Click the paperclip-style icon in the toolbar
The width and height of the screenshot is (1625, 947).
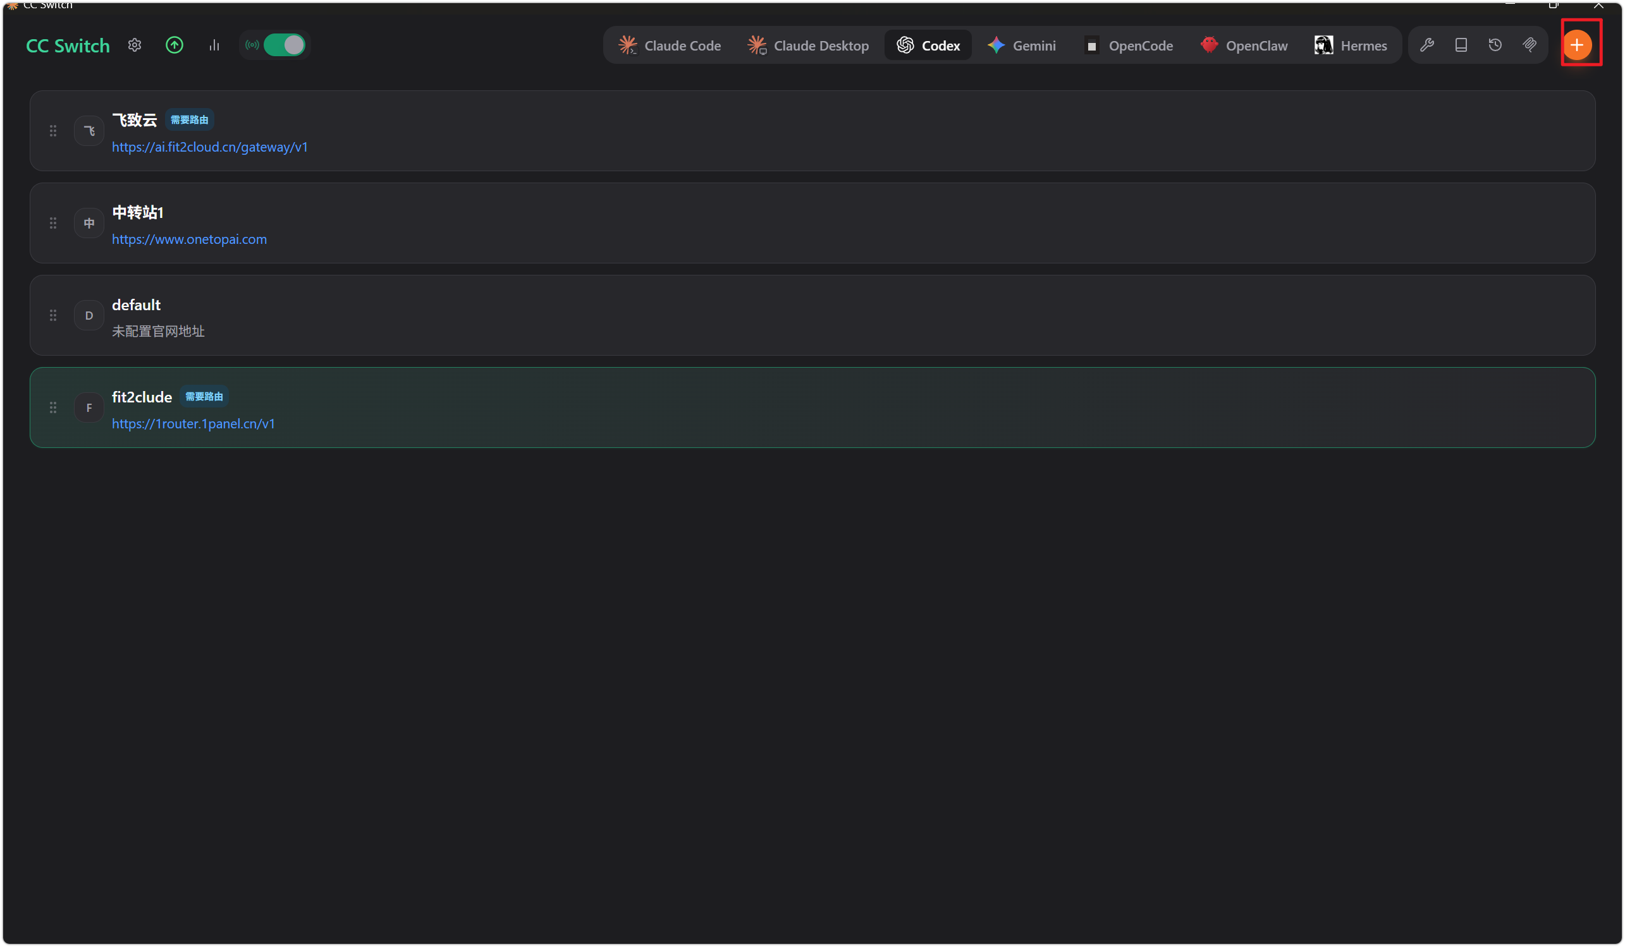coord(1529,45)
